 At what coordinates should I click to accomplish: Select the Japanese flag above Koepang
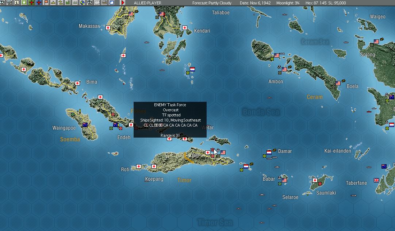(x=154, y=166)
